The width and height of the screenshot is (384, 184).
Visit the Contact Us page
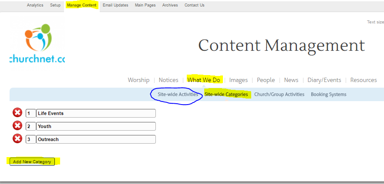194,5
